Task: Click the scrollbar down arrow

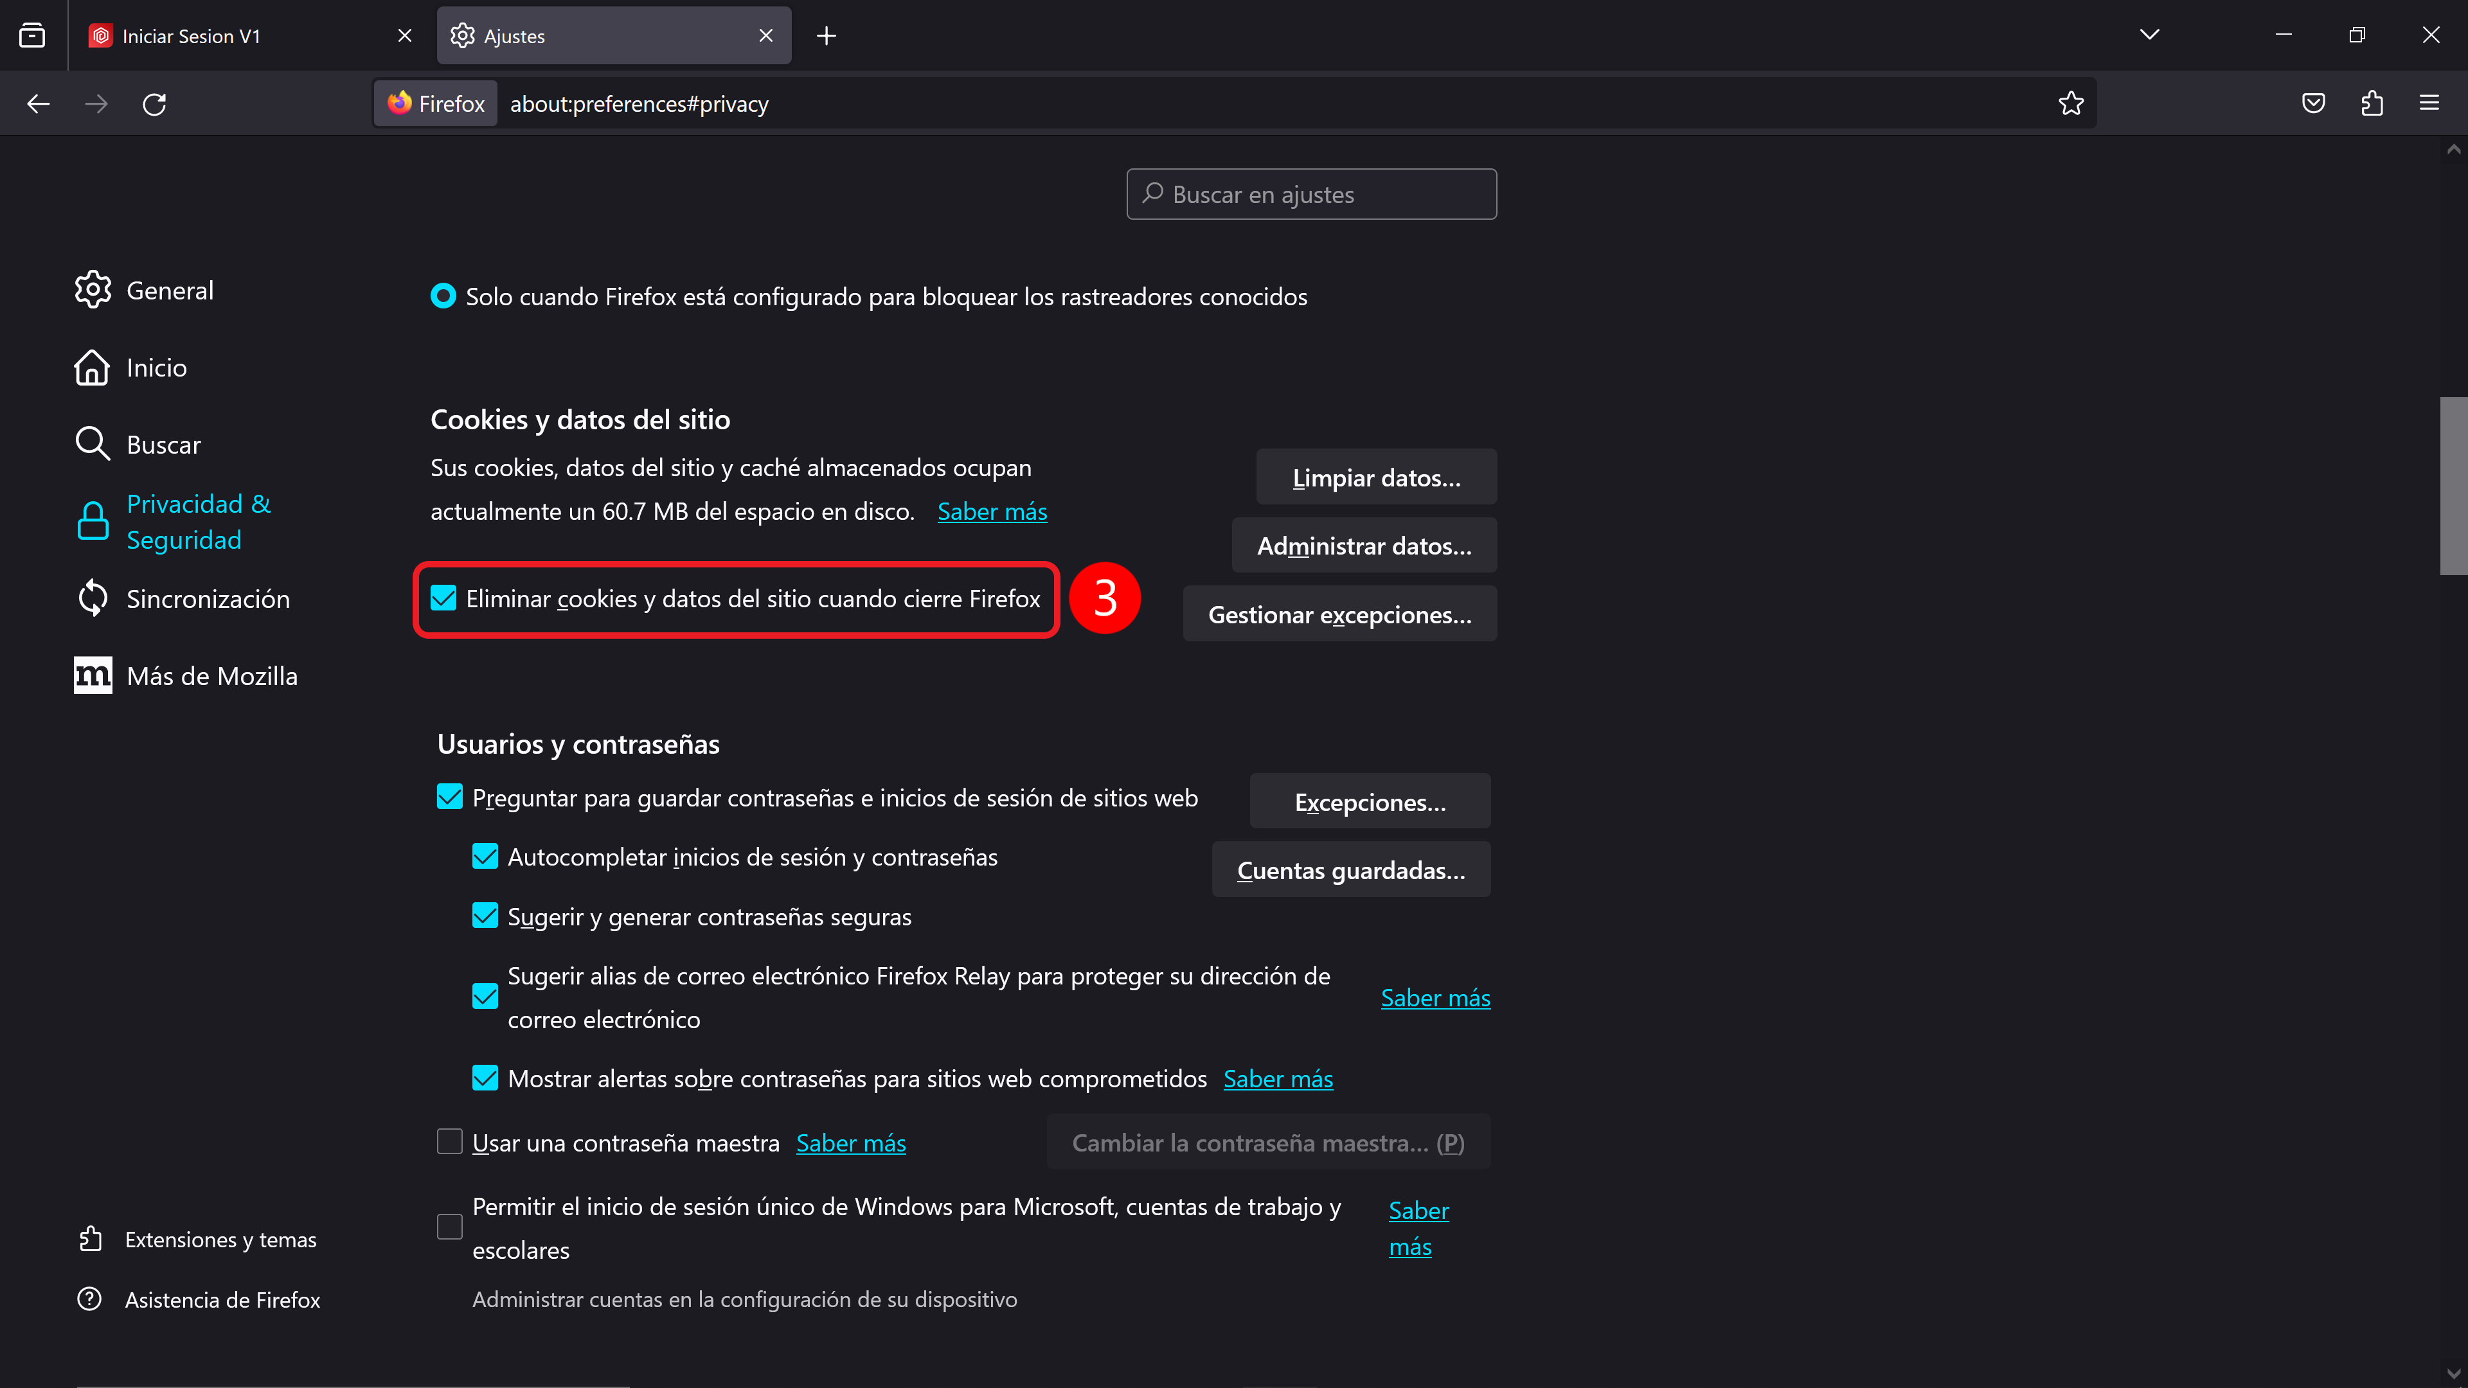Action: click(2453, 1375)
